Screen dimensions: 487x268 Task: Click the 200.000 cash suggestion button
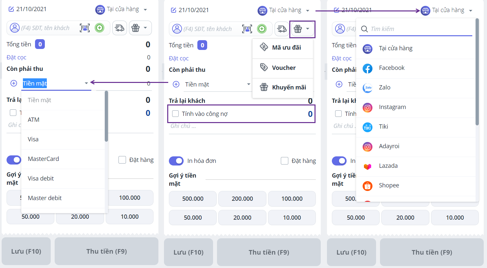point(242,199)
